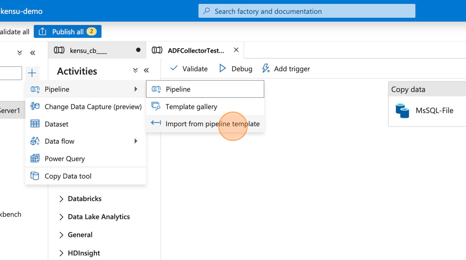Click the Copy Data tool icon
This screenshot has width=466, height=260.
click(x=35, y=176)
